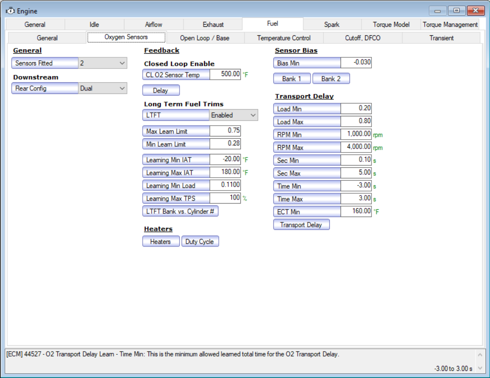Click the CL O2 Sensor Temp value field
Screen dimensions: 490x378
click(x=225, y=75)
